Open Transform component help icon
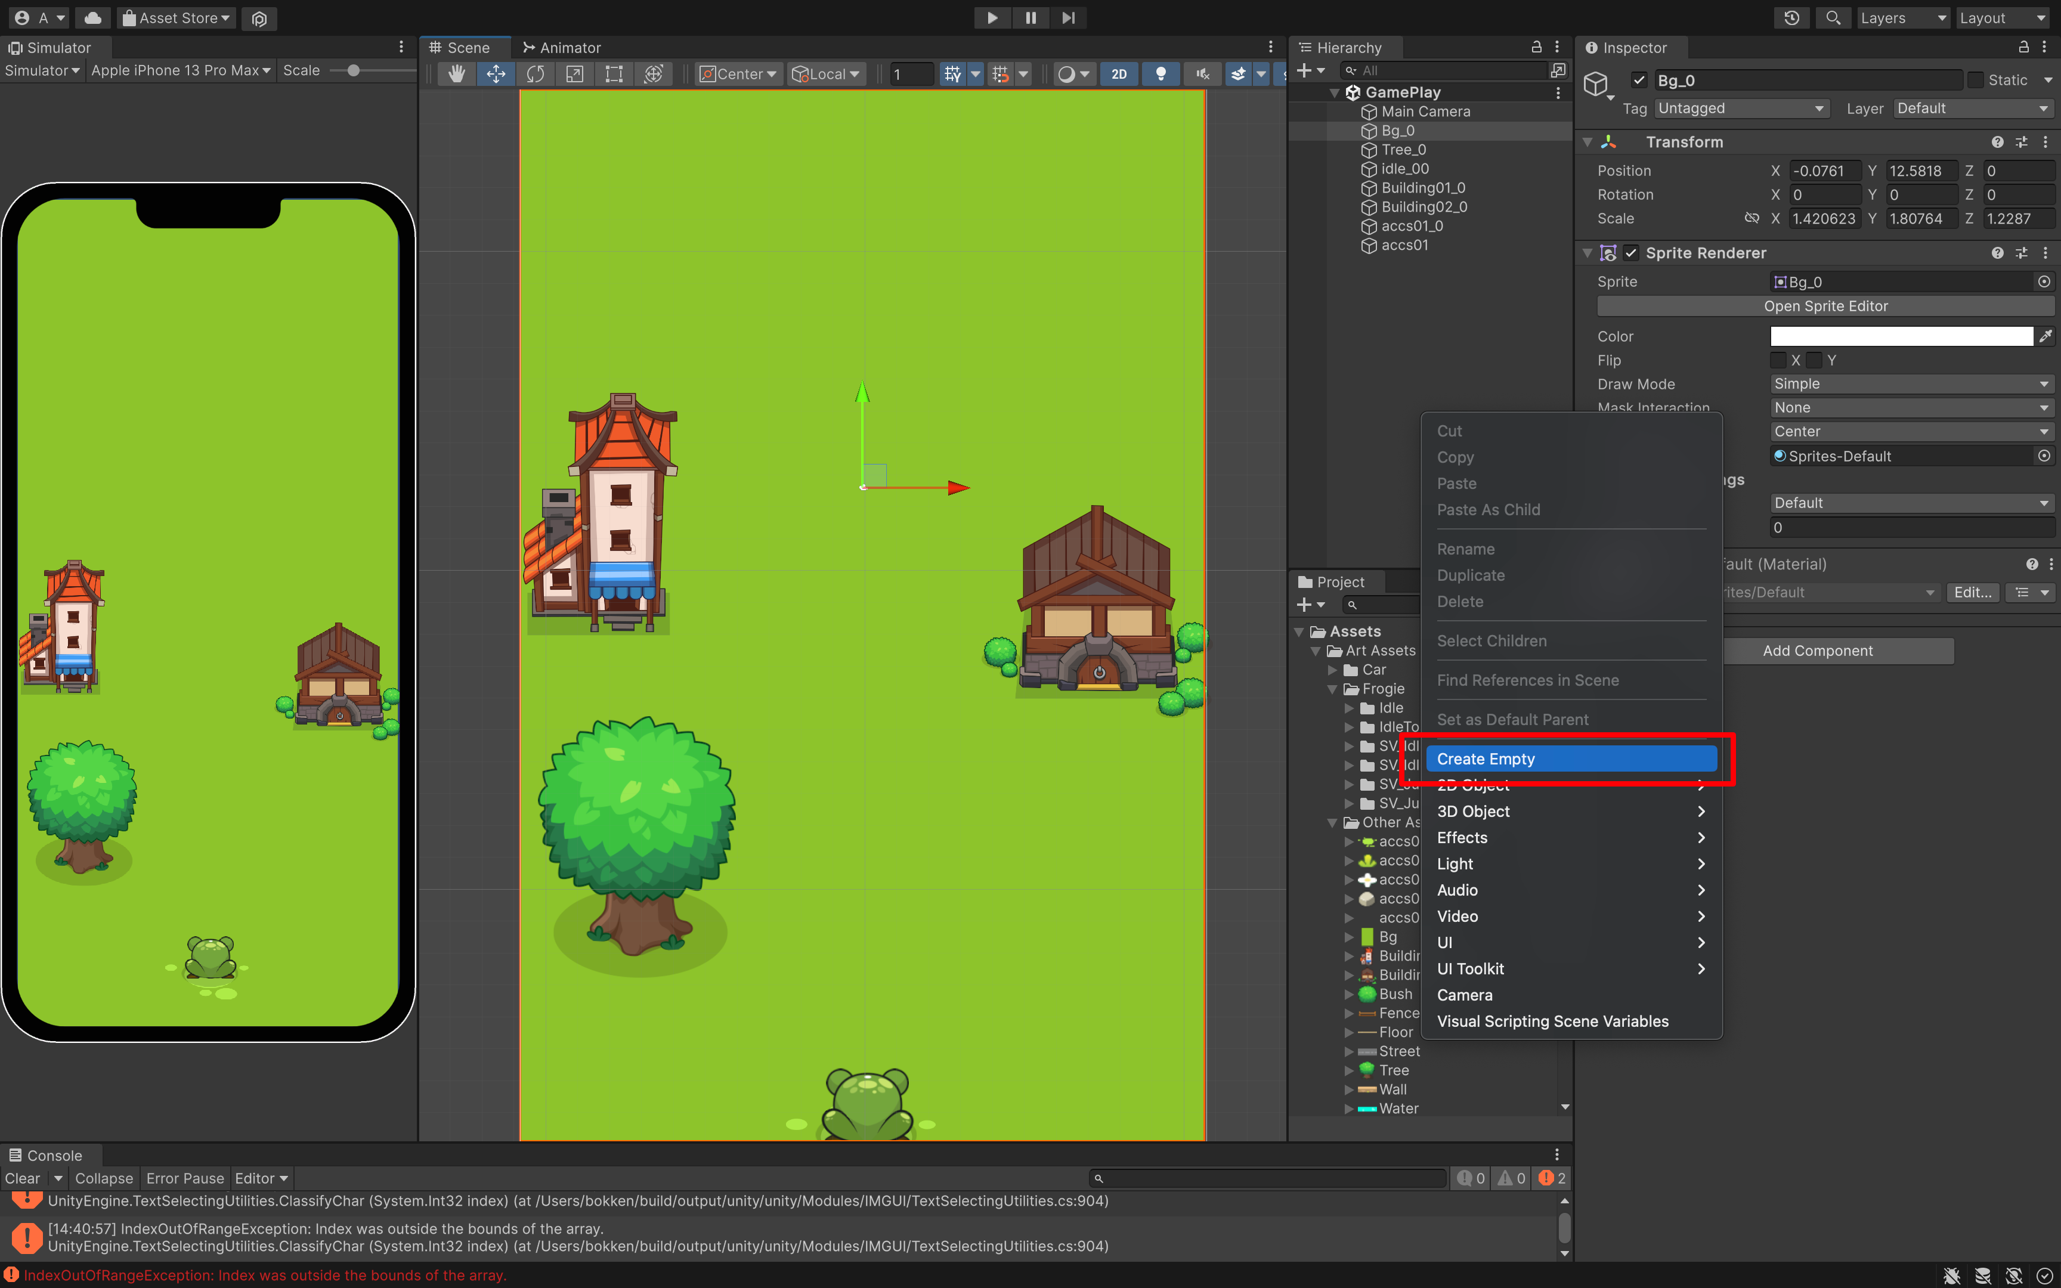This screenshot has height=1288, width=2061. tap(1997, 143)
